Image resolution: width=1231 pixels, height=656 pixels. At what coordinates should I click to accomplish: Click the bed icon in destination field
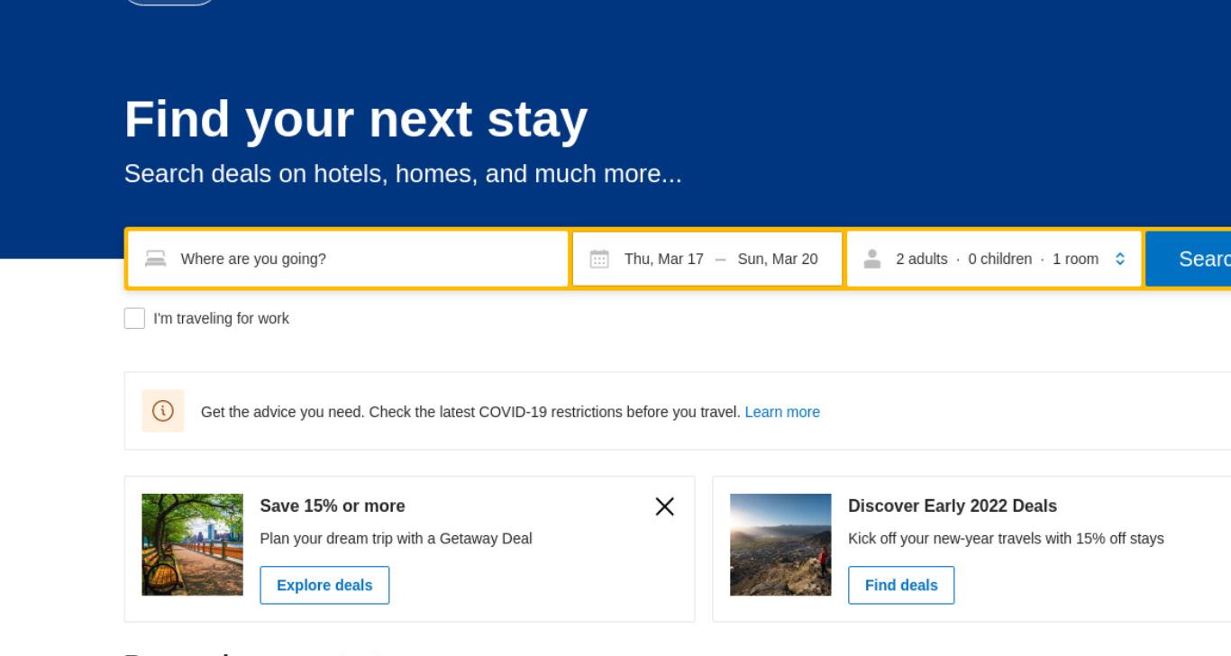coord(156,259)
